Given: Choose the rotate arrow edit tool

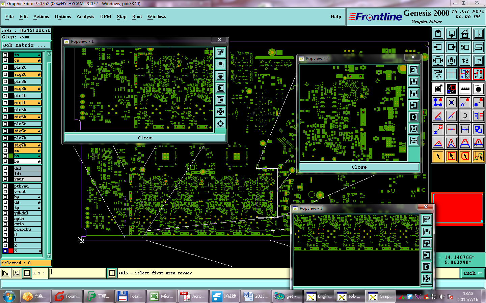Looking at the screenshot, I should [x=465, y=116].
